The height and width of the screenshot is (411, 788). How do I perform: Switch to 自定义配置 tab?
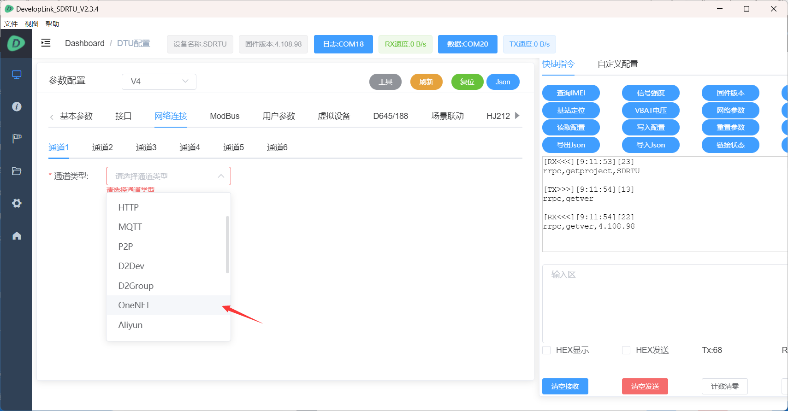pyautogui.click(x=618, y=64)
